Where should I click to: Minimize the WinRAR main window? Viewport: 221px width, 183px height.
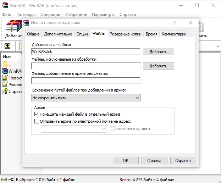(x=181, y=5)
